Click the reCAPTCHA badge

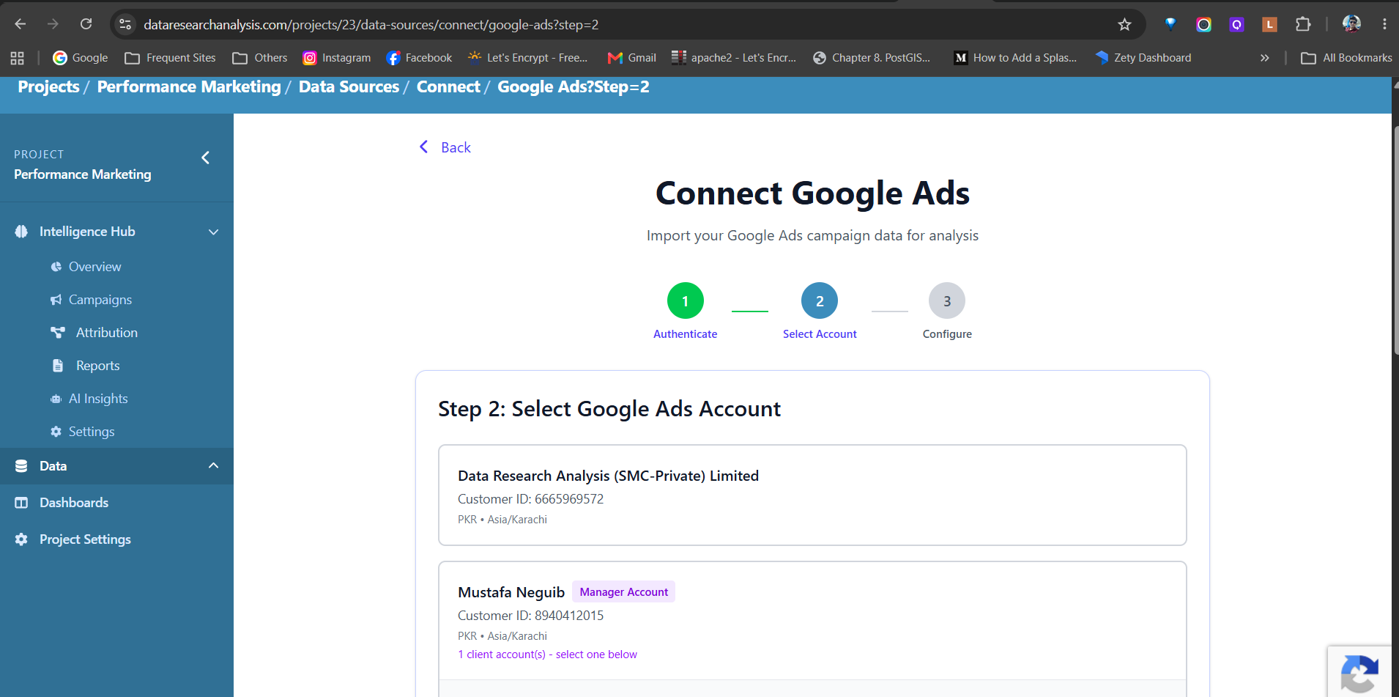point(1359,671)
